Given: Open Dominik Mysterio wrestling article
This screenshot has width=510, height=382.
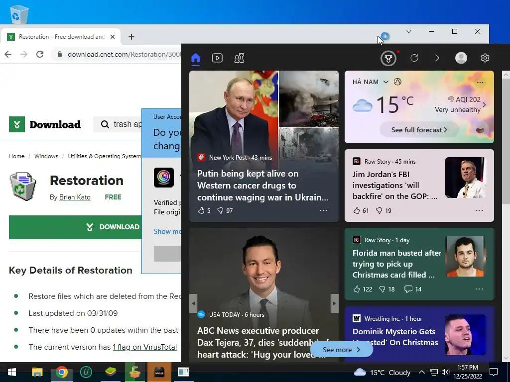Looking at the screenshot, I should 395,337.
